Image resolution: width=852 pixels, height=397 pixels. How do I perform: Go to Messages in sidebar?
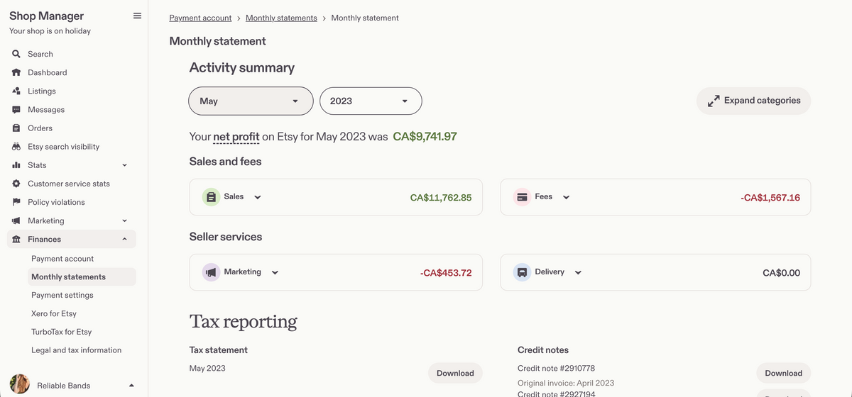[46, 110]
